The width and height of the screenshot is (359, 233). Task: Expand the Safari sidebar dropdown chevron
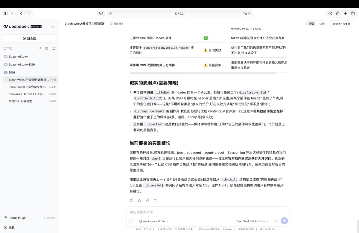(12, 13)
